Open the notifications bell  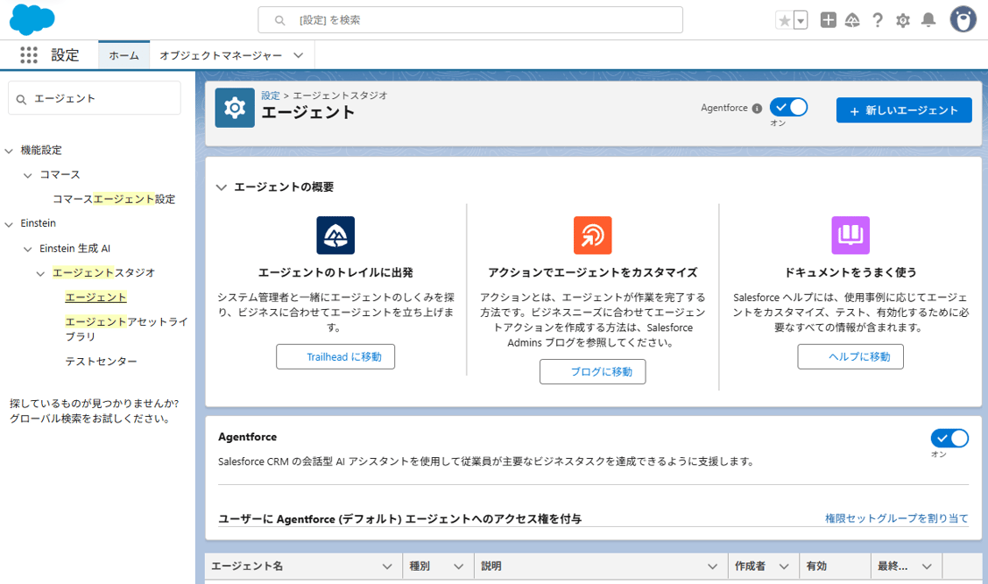click(928, 20)
